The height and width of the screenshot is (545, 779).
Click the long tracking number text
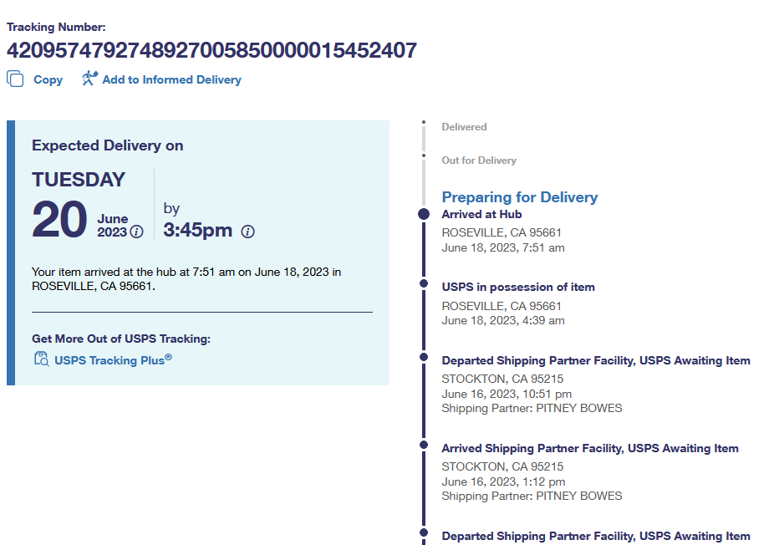[x=211, y=51]
